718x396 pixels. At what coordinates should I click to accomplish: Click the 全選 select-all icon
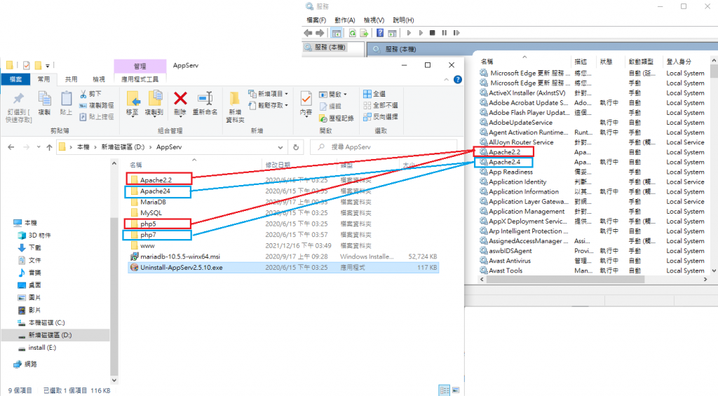tap(367, 94)
